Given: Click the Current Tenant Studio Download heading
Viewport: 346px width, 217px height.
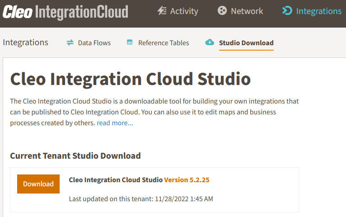Looking at the screenshot, I should coord(75,156).
